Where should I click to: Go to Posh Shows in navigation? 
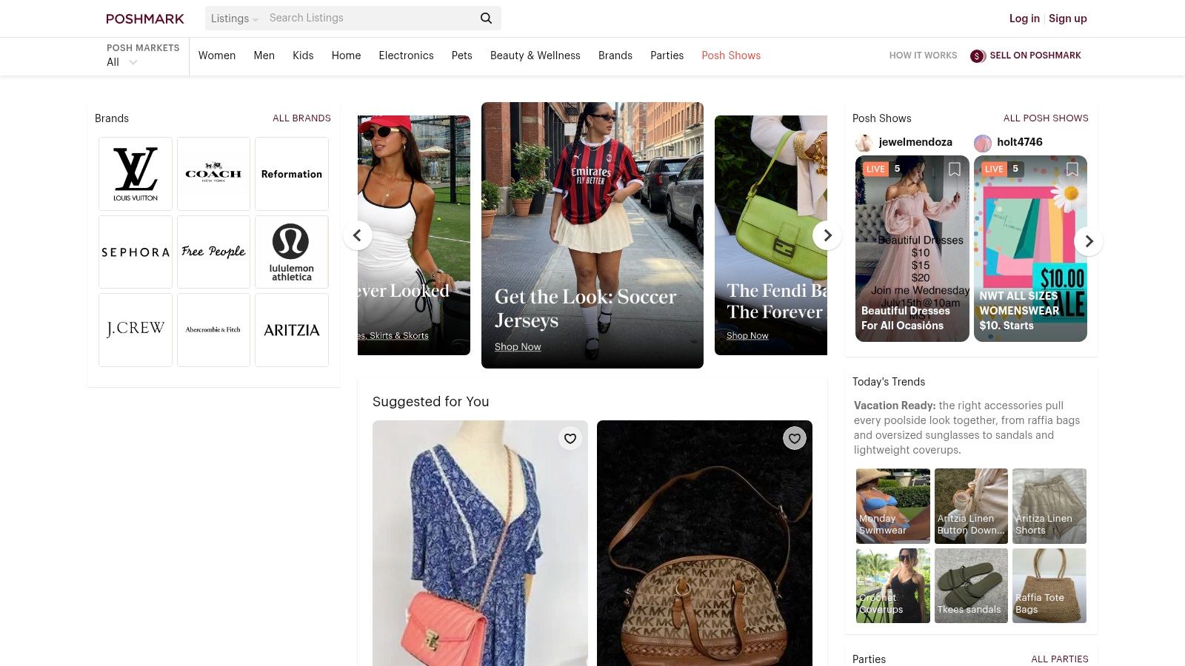[x=731, y=55]
